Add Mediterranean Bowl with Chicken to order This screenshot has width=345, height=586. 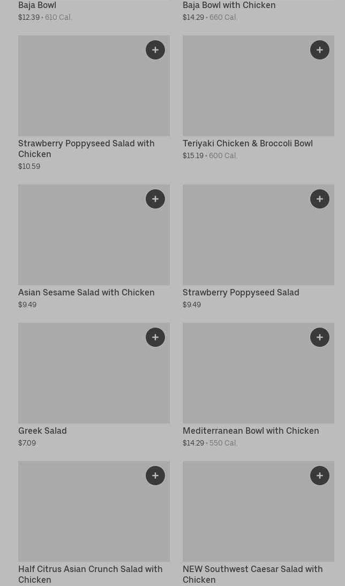320,337
